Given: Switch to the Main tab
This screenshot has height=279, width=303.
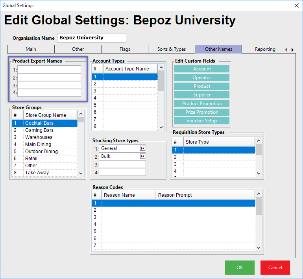Looking at the screenshot, I should [31, 49].
